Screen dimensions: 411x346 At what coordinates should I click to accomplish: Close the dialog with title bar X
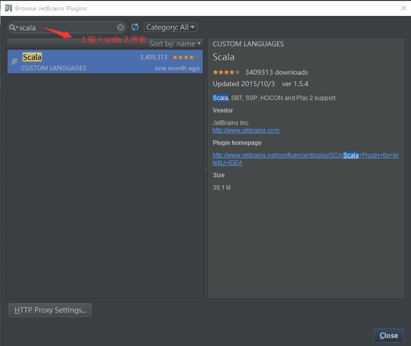pos(404,8)
